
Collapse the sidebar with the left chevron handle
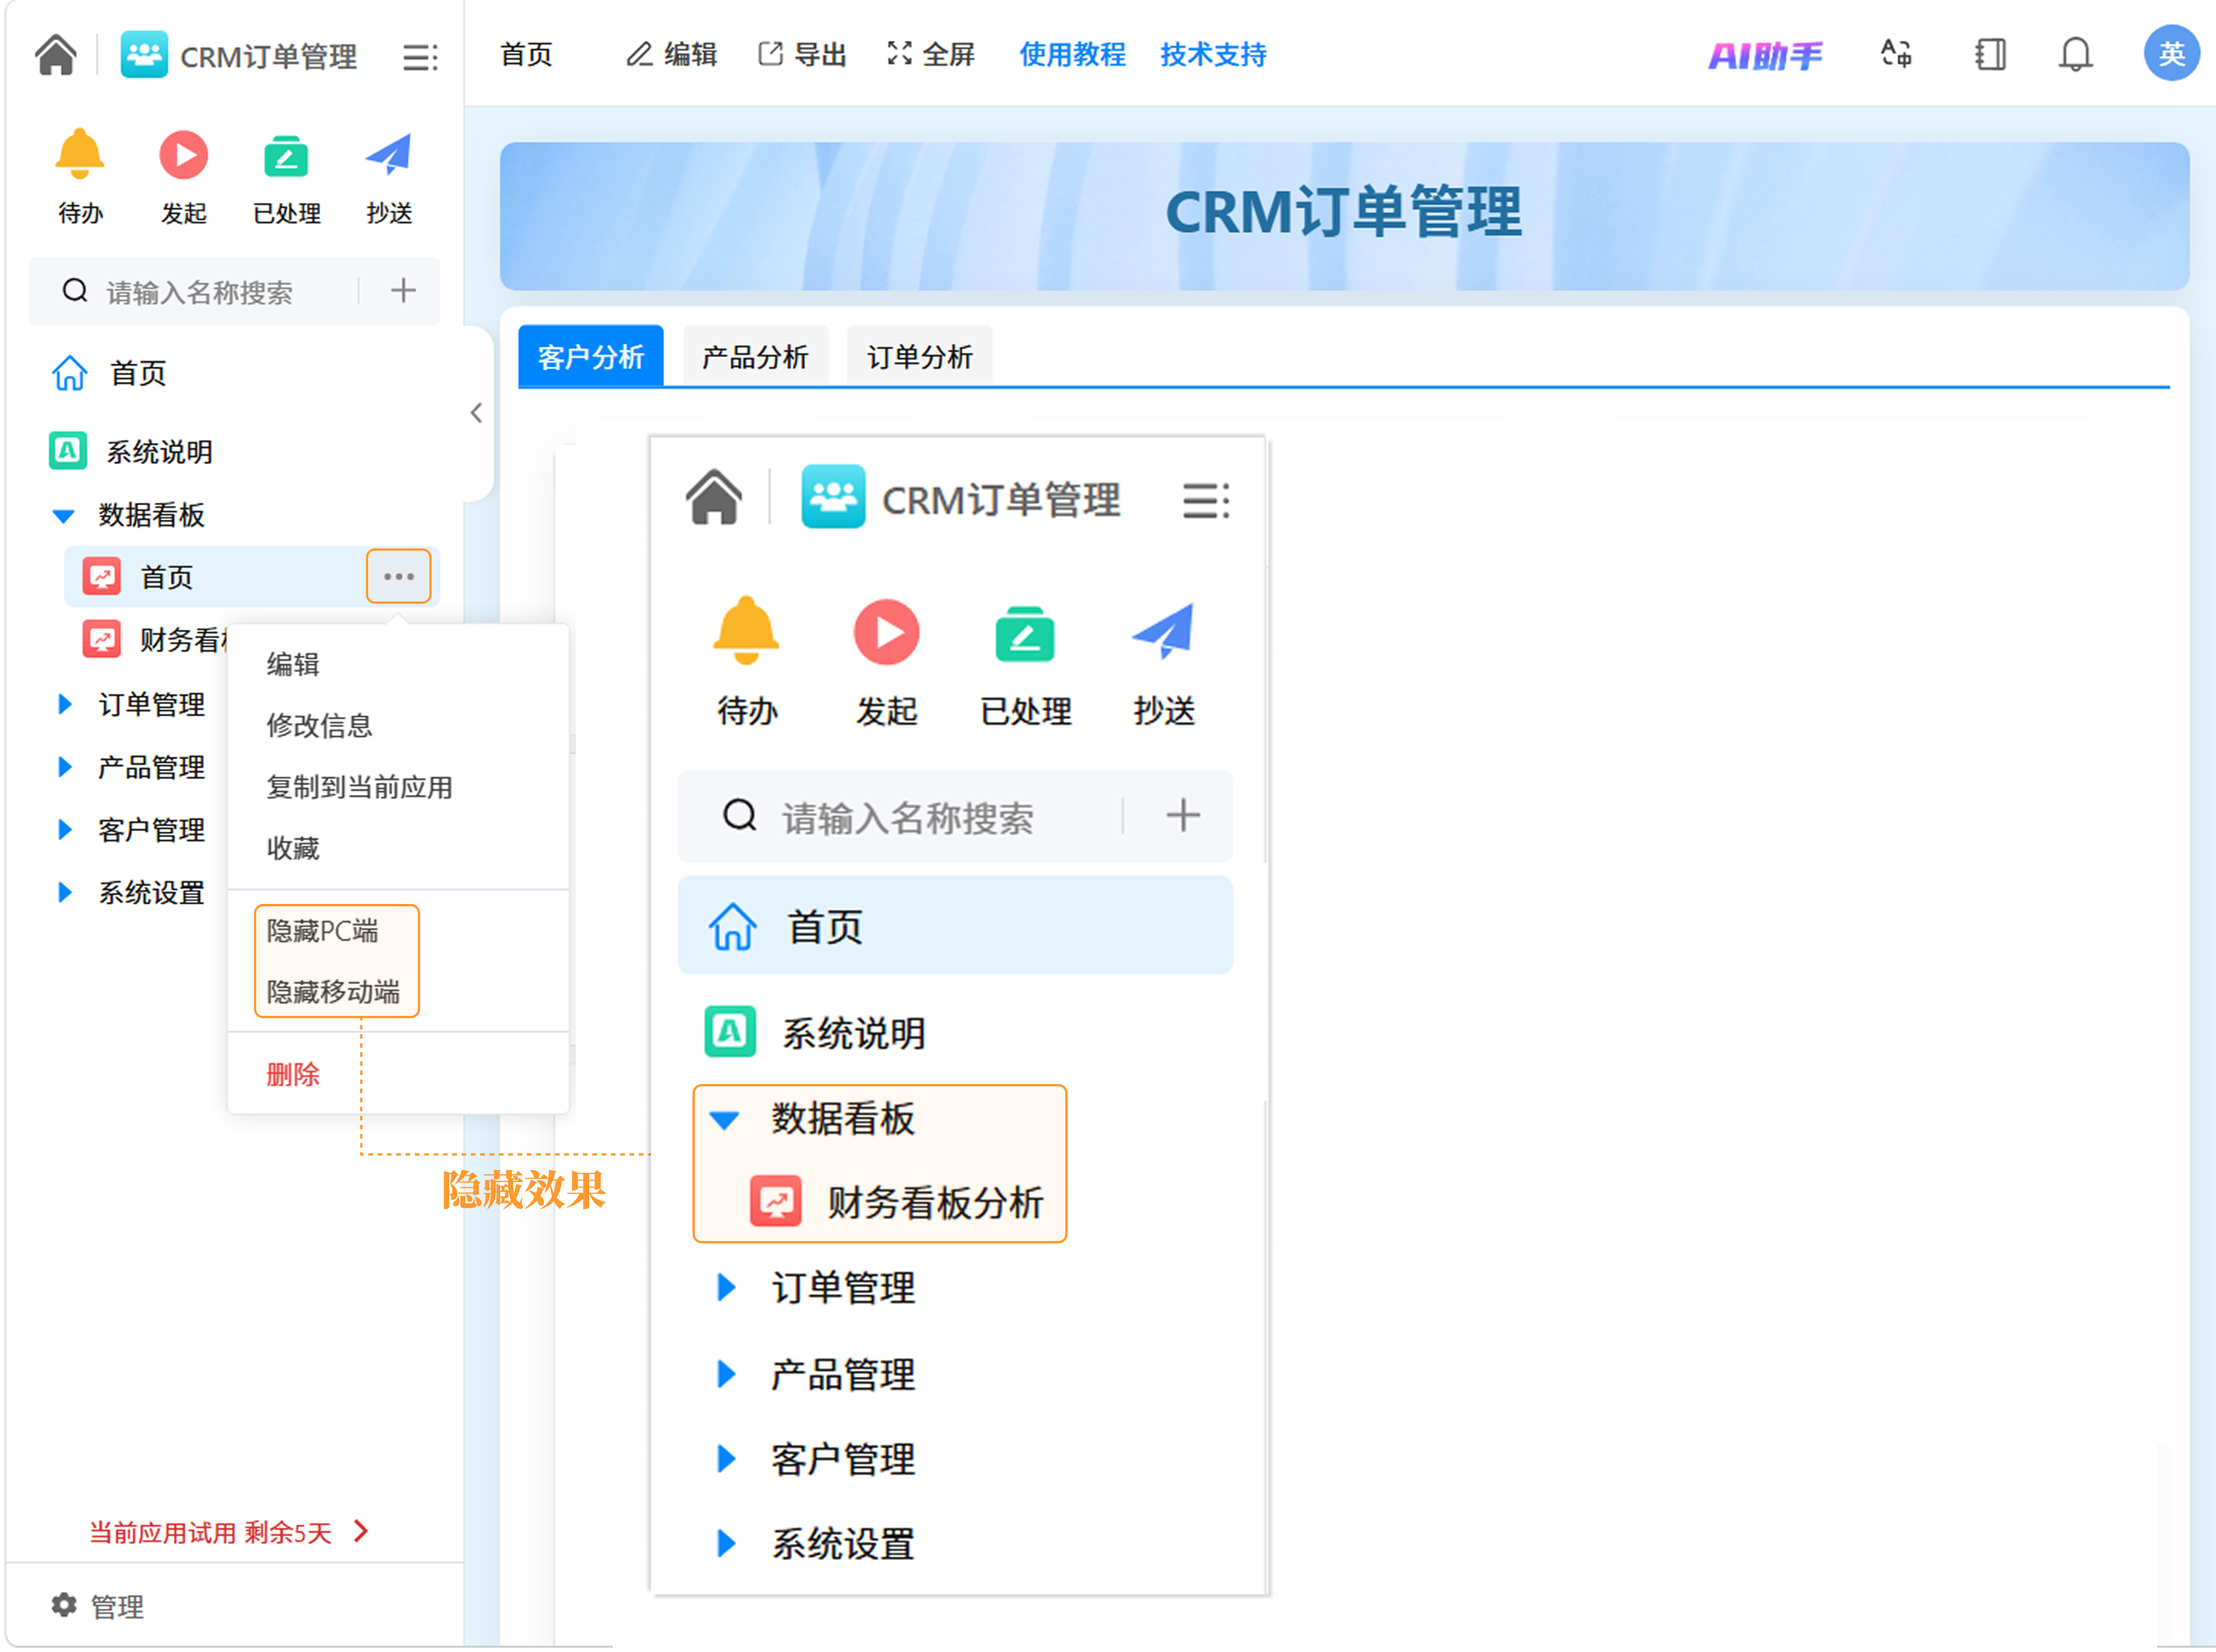coord(477,413)
